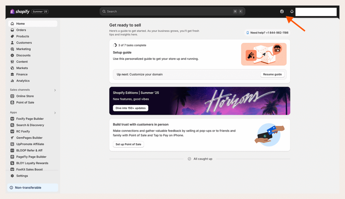Image resolution: width=345 pixels, height=199 pixels.
Task: Click the UpPromote Affiliate app icon
Action: (x=12, y=144)
